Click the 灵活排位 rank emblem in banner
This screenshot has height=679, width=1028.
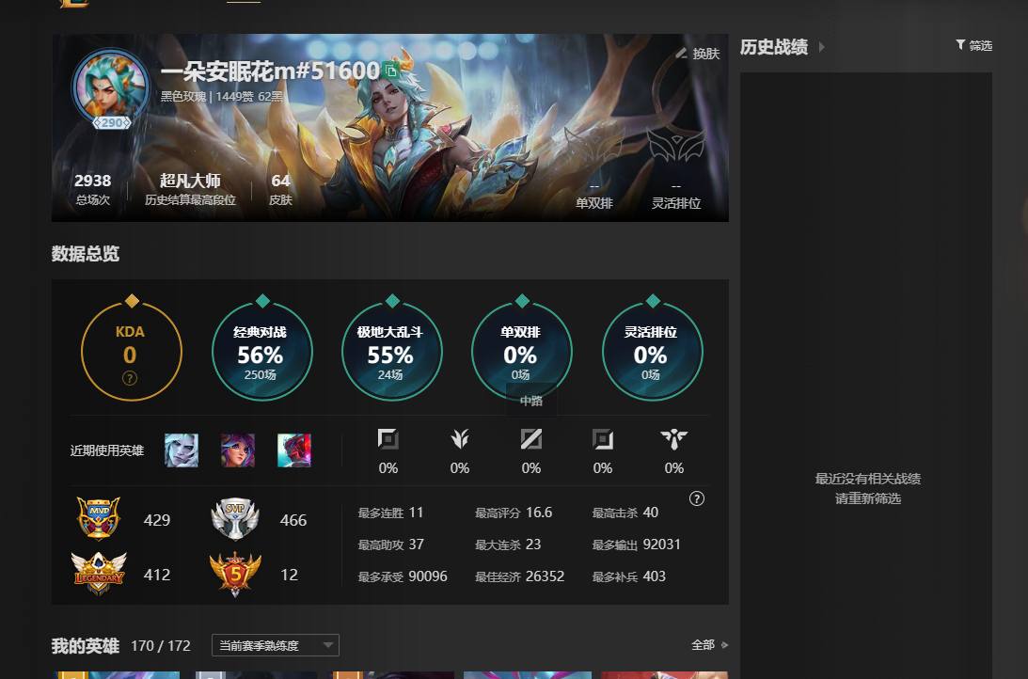coord(676,146)
